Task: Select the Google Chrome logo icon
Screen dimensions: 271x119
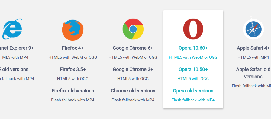Action: click(x=133, y=29)
